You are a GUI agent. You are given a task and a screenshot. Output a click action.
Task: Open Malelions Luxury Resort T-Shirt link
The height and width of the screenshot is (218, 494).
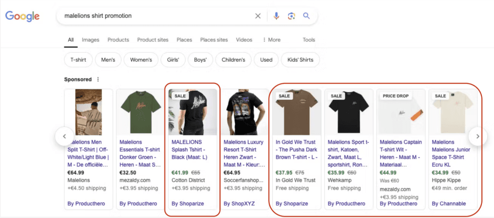coord(244,153)
